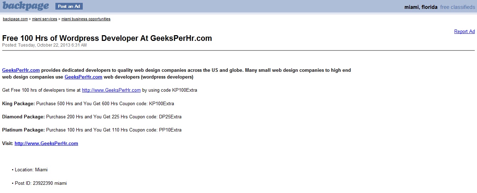The image size is (477, 193).
Task: Click the Diamond Package label
Action: (x=23, y=117)
